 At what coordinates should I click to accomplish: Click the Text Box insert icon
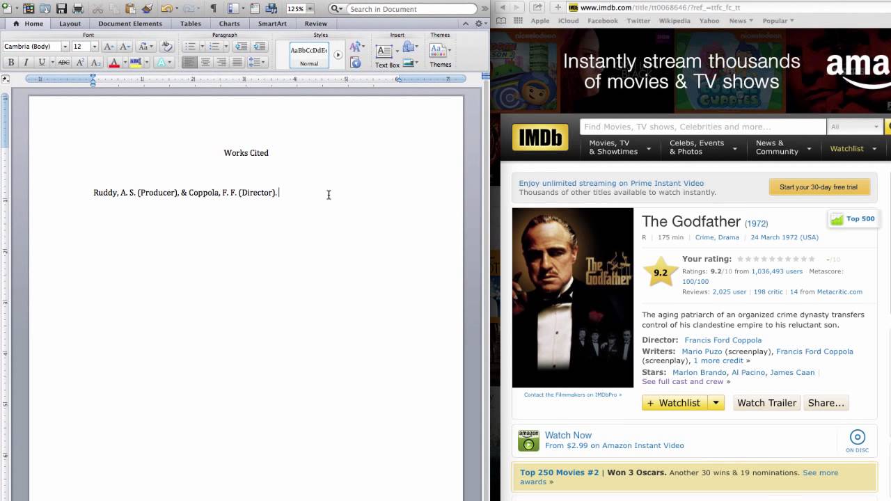coord(384,51)
